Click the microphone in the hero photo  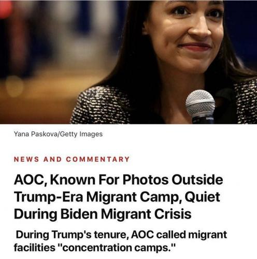point(201,106)
